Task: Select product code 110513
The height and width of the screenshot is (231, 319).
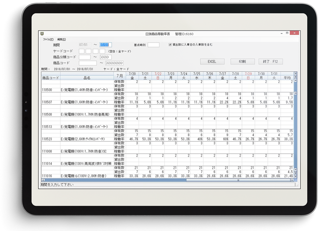Action: (x=47, y=127)
